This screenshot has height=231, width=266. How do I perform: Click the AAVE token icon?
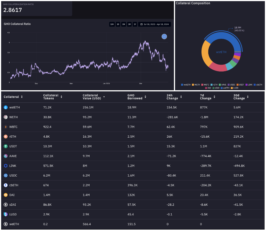[x=6, y=156]
